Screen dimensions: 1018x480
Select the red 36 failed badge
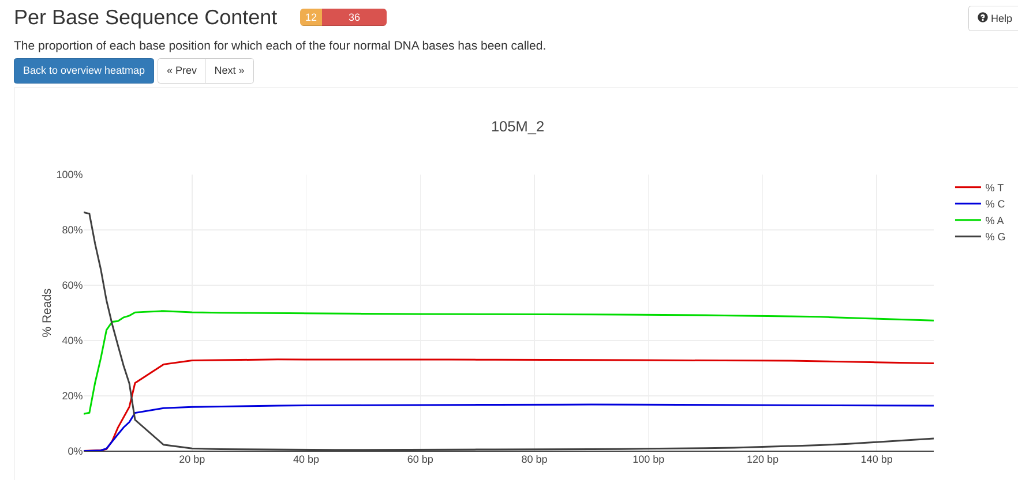pyautogui.click(x=354, y=17)
